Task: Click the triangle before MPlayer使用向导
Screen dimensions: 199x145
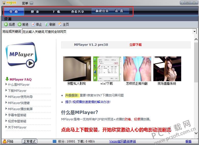Action: [x=6, y=96]
